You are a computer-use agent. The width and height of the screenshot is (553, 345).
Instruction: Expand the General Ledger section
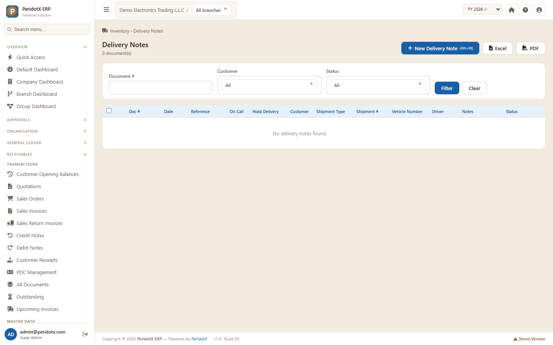tap(47, 143)
